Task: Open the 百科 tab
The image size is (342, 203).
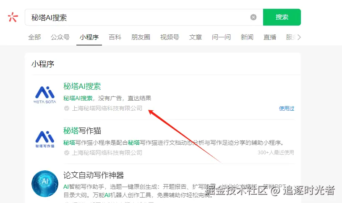Action: click(115, 37)
